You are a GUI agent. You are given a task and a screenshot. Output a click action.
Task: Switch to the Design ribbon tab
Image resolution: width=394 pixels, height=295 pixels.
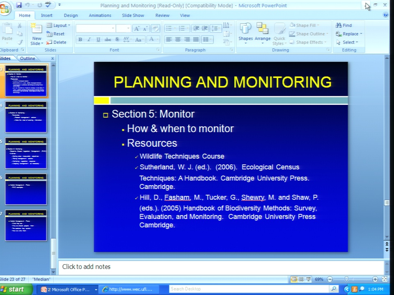(71, 15)
